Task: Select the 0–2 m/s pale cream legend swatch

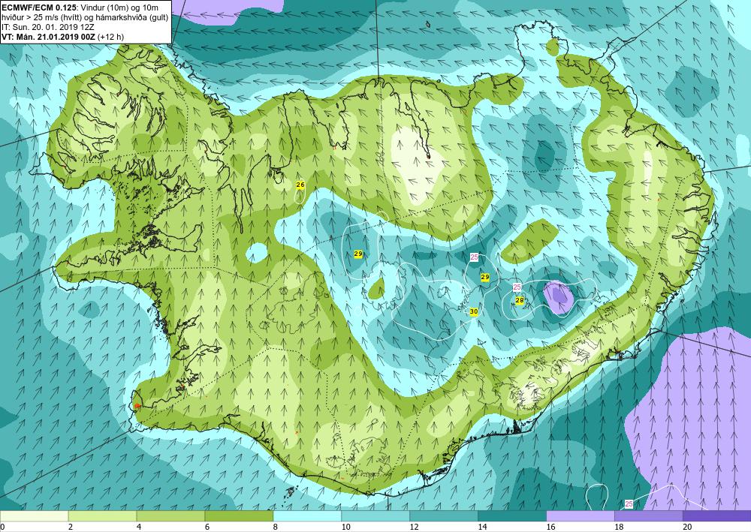Action: pos(34,516)
